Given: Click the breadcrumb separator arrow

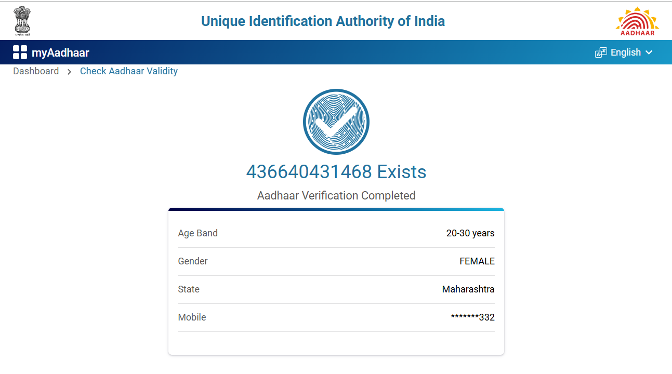Looking at the screenshot, I should click(x=69, y=72).
